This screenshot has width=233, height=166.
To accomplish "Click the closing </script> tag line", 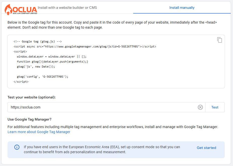I will click(21, 82).
